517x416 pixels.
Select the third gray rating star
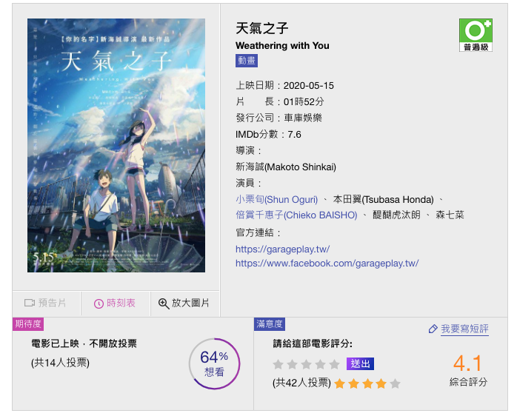coord(307,364)
